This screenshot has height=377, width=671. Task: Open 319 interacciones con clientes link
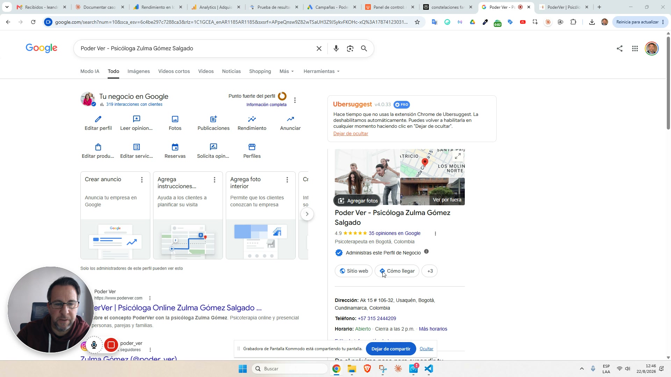click(134, 104)
